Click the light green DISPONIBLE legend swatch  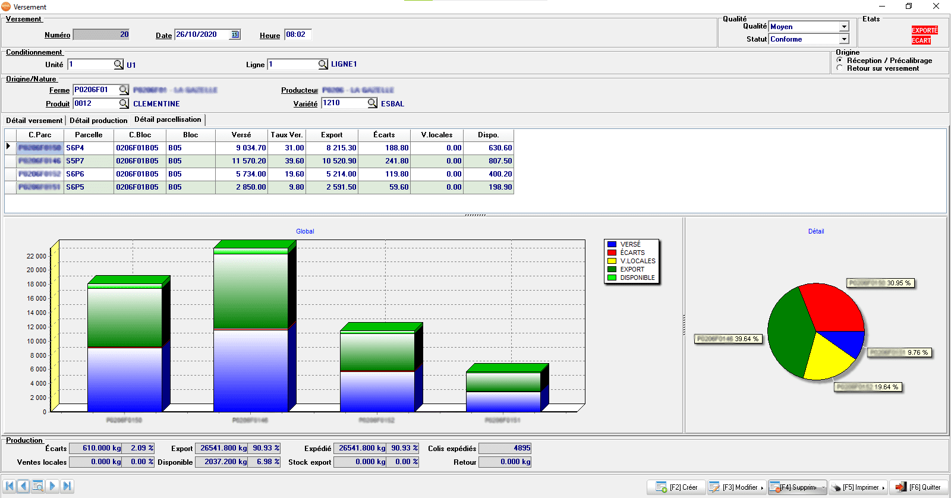click(x=612, y=278)
